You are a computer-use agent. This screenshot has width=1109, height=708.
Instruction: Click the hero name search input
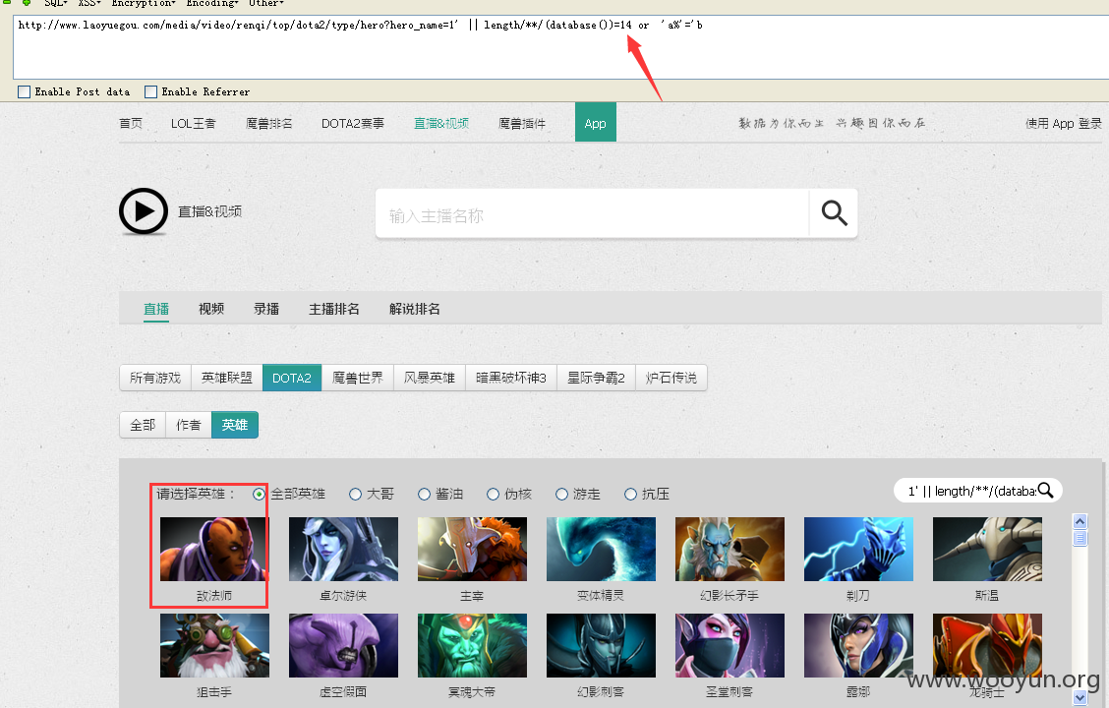(x=969, y=490)
